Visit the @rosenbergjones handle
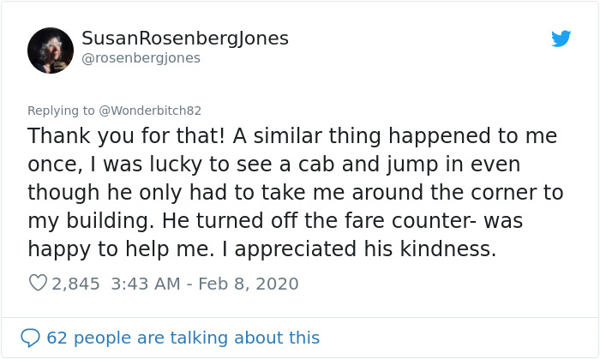600x359 pixels. [x=141, y=58]
